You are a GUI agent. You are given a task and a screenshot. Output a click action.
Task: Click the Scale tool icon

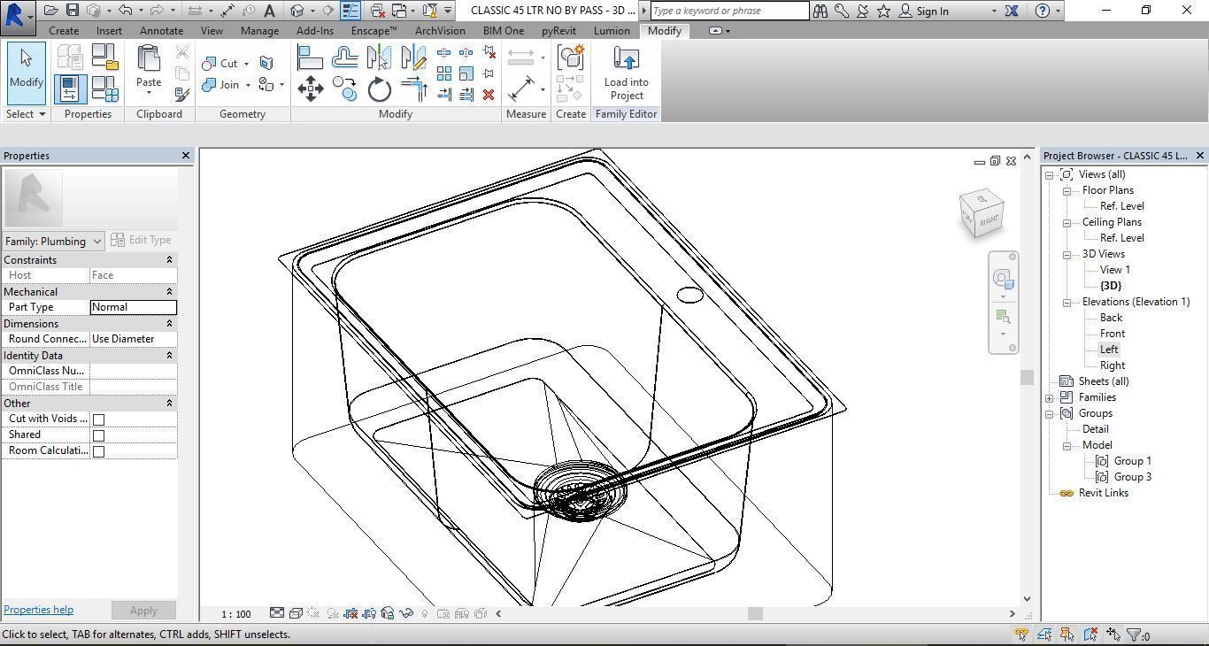(x=466, y=73)
